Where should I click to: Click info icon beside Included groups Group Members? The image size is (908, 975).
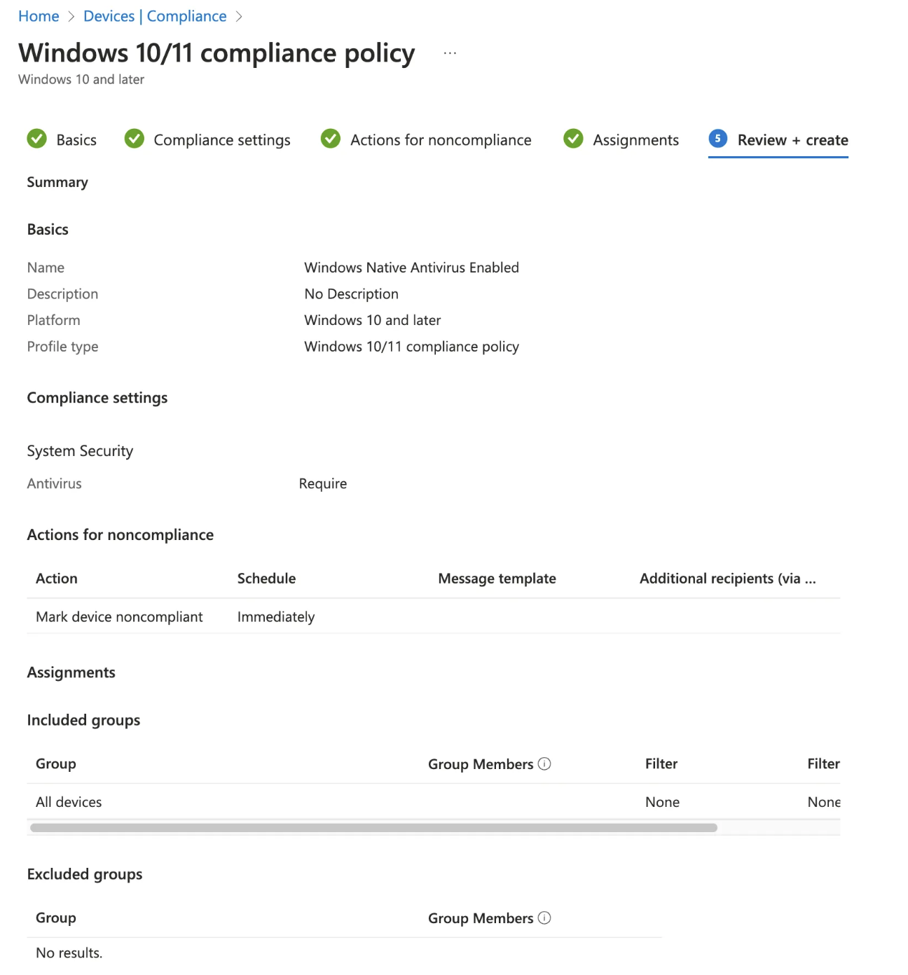click(x=544, y=763)
